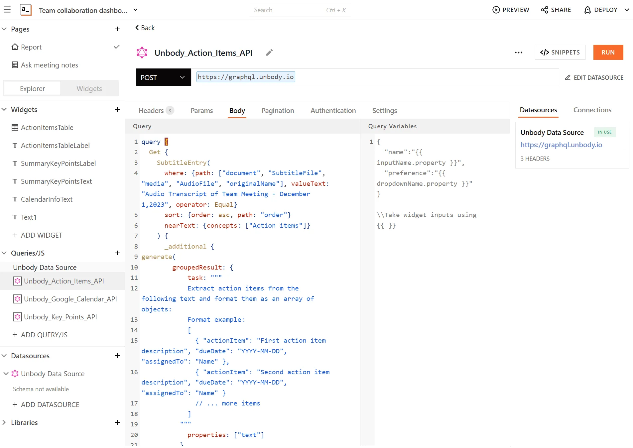
Task: Open the hamburger menu in top left
Action: pos(7,10)
